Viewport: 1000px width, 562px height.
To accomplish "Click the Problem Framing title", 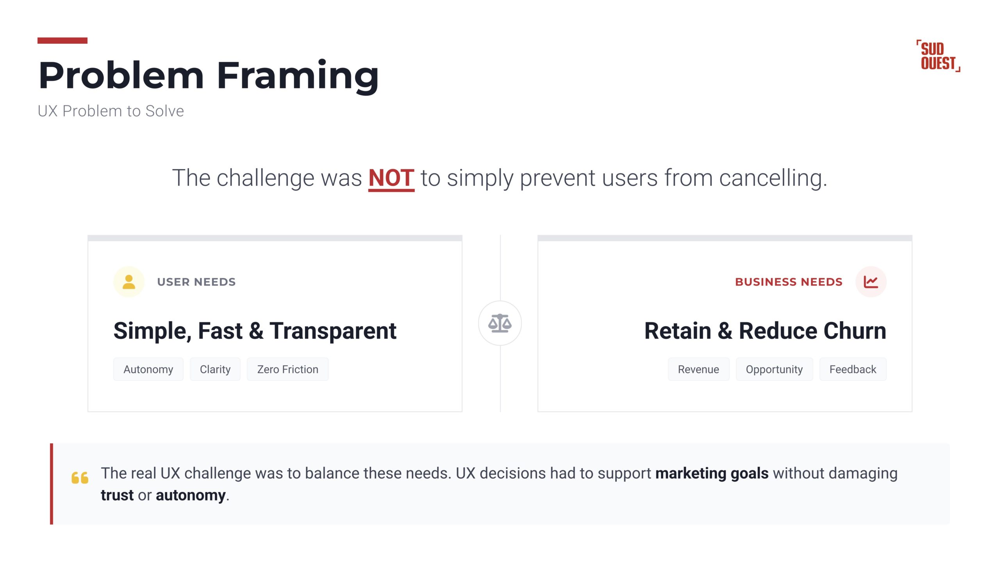I will [209, 75].
